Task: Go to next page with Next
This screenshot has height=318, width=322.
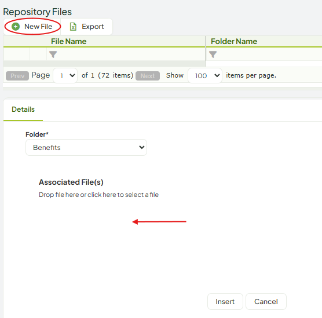Action: [x=148, y=76]
